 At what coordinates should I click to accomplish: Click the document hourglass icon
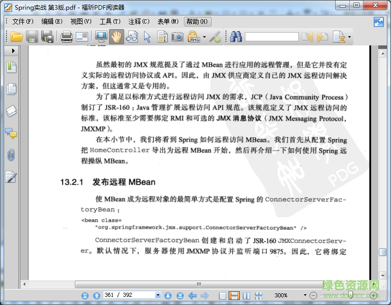pyautogui.click(x=339, y=37)
